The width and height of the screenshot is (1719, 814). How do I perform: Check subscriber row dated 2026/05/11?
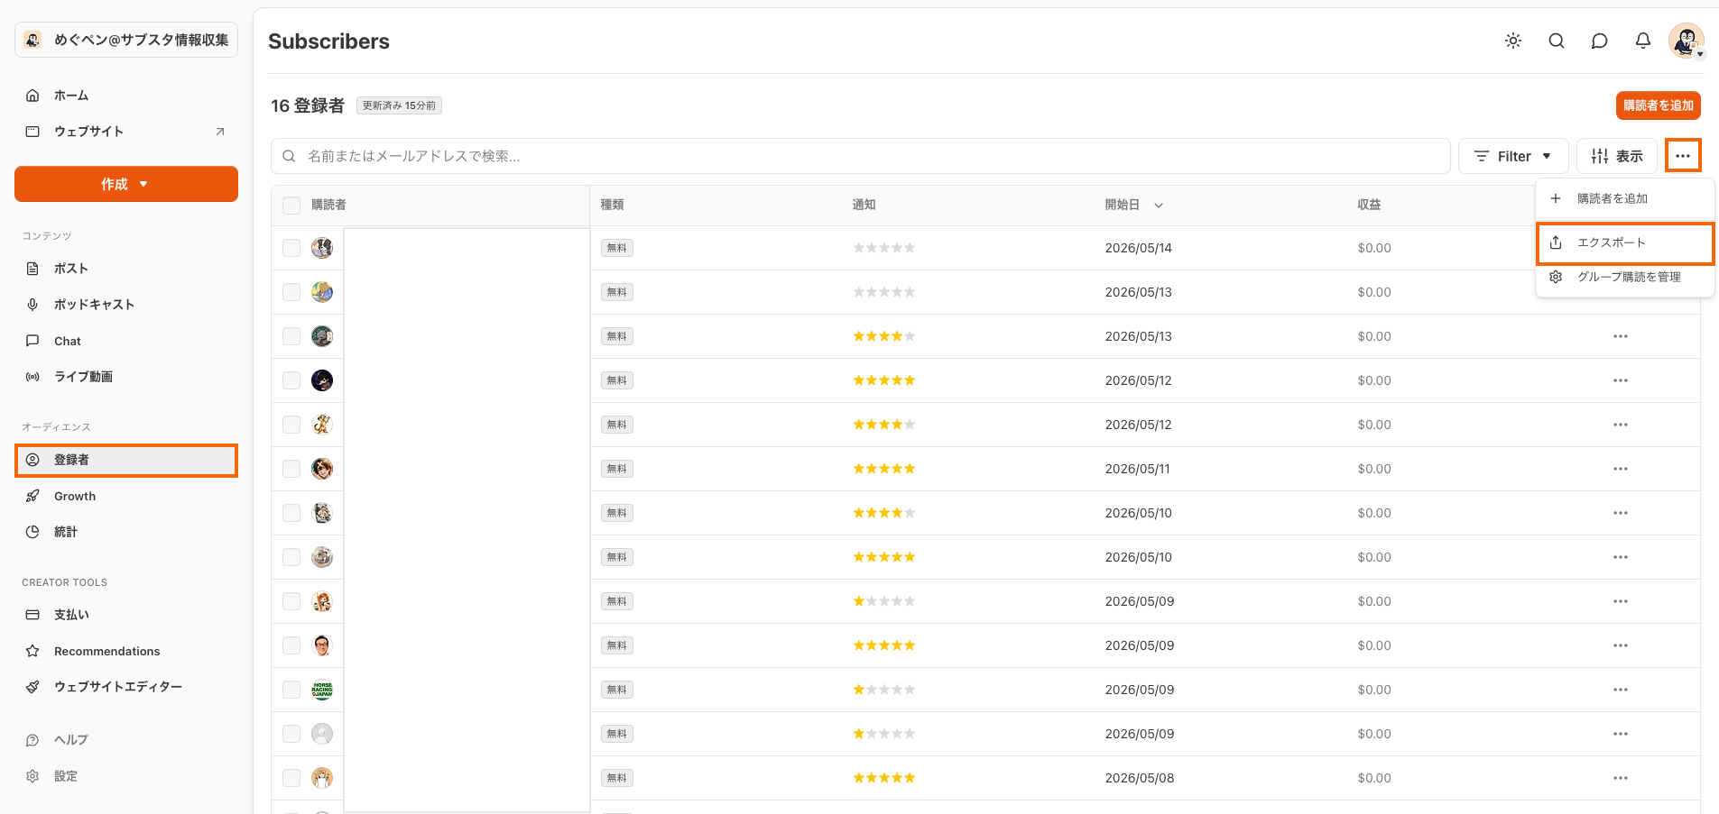coord(291,469)
